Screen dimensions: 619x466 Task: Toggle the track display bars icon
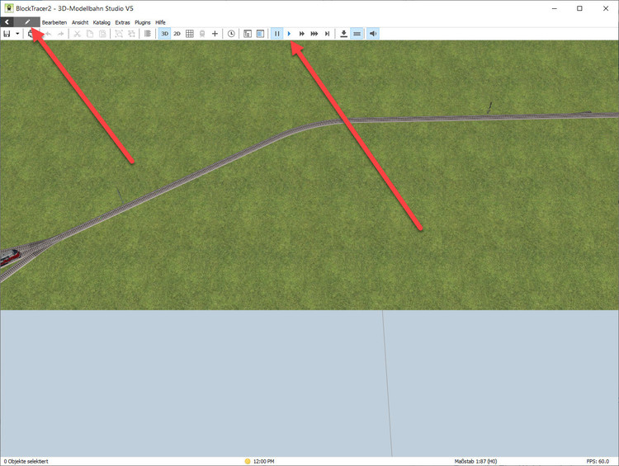[357, 34]
